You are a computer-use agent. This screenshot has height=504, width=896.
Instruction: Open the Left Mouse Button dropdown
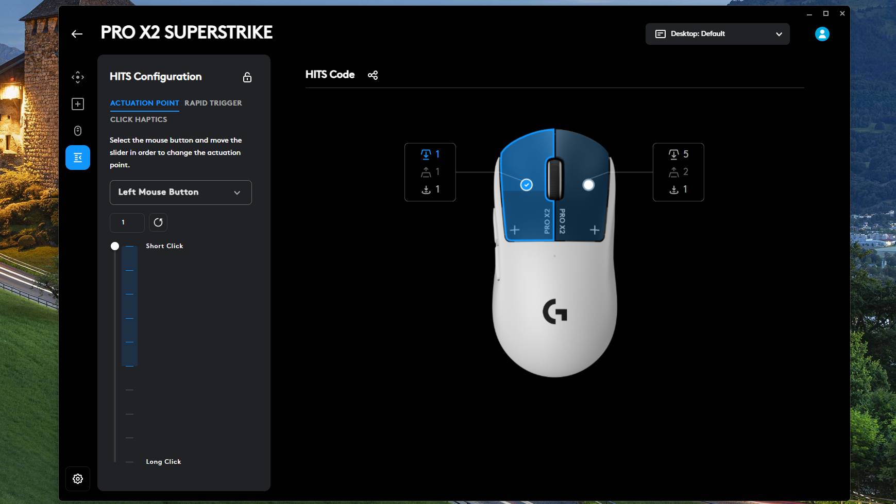[180, 192]
